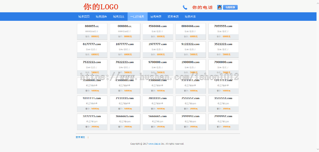Select the 7833333.com domain name
Screen dimensions: 319x152
[x=157, y=98]
